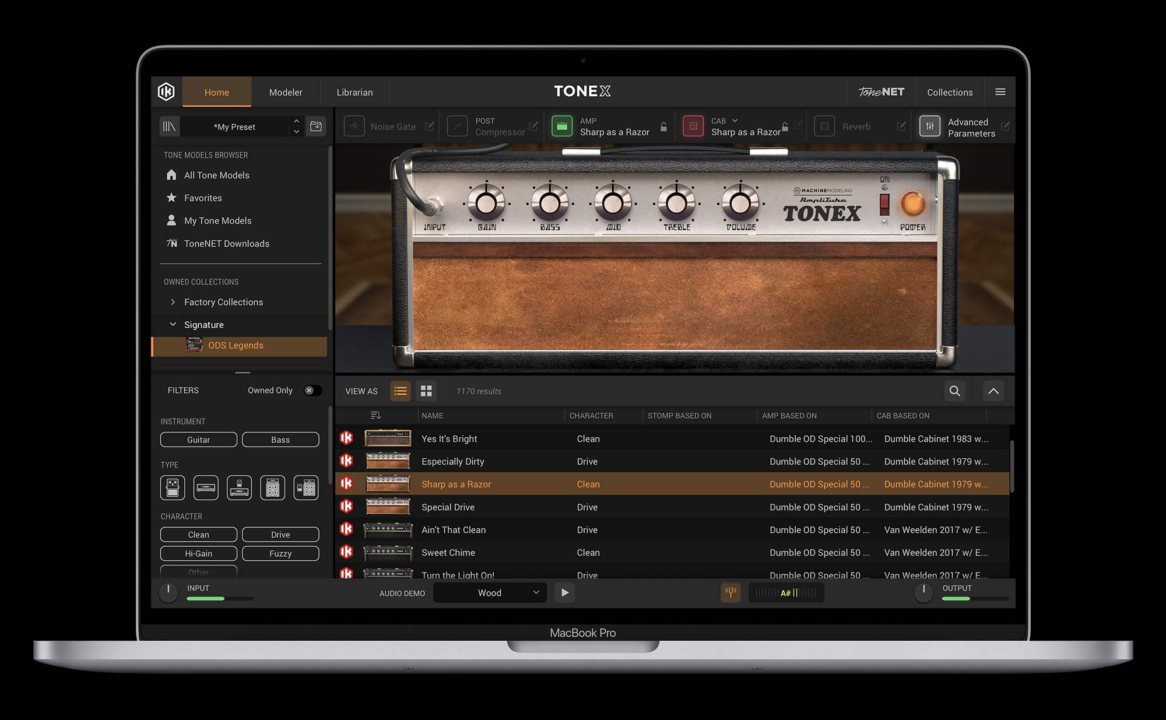Collapse the Signature collection
Screen dimensions: 1166x720
coord(173,324)
